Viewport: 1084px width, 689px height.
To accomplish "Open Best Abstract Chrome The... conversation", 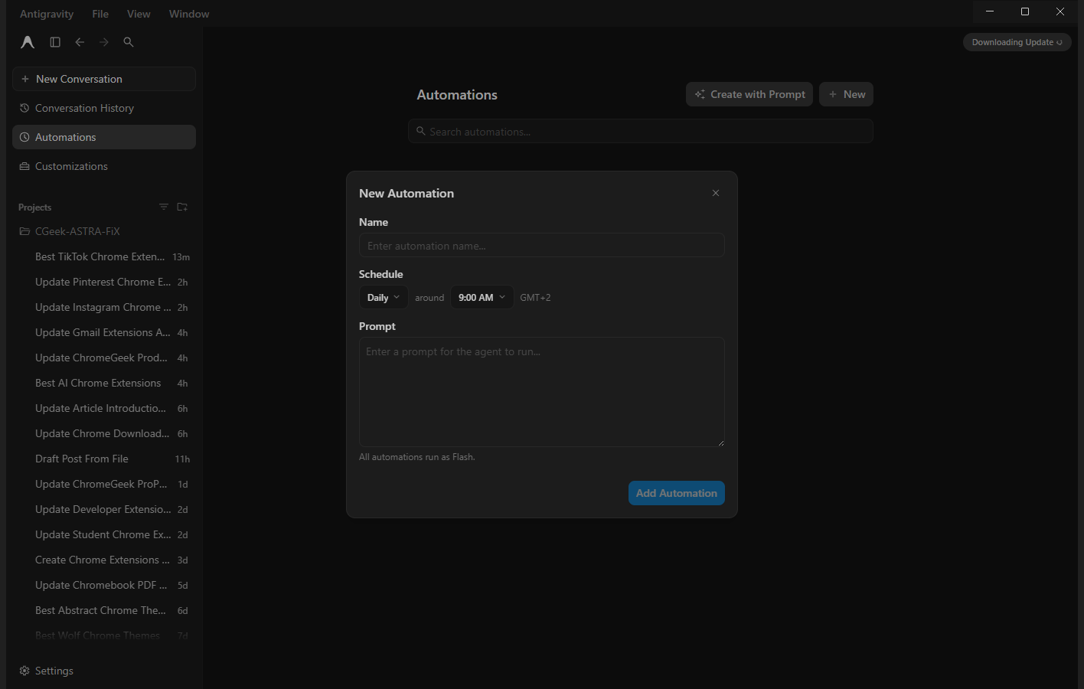I will click(104, 610).
